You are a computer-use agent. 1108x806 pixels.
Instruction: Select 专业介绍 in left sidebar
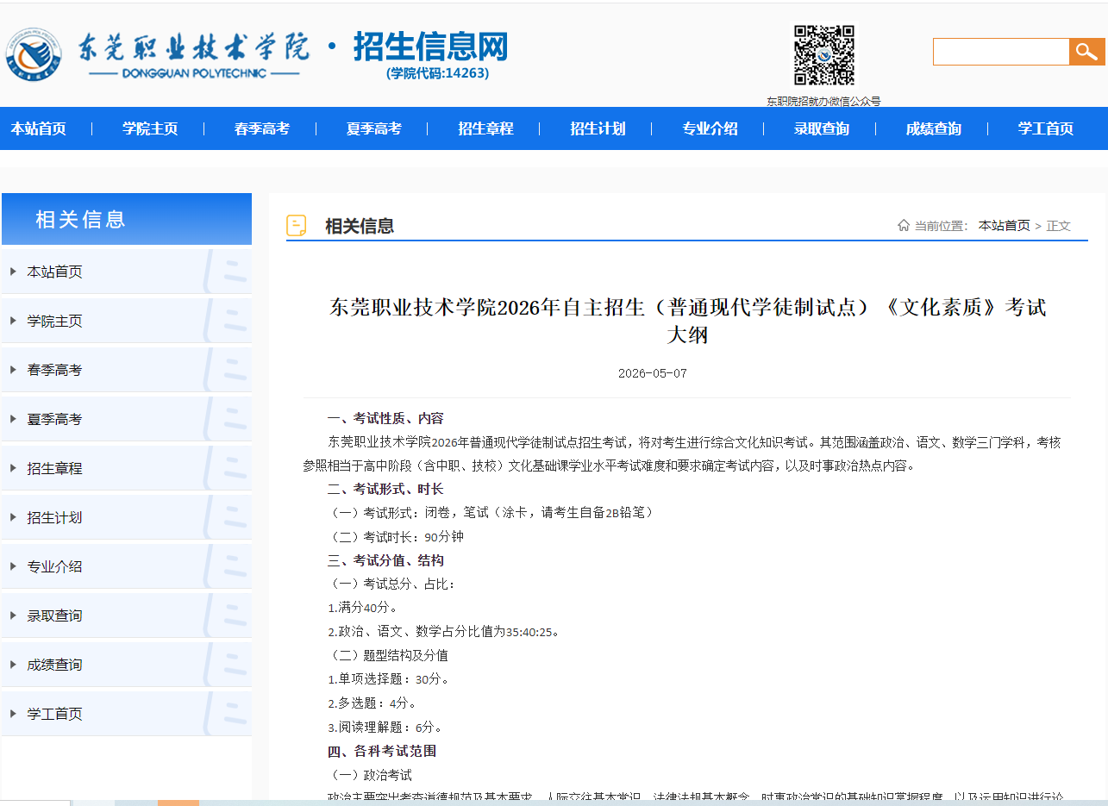click(127, 566)
